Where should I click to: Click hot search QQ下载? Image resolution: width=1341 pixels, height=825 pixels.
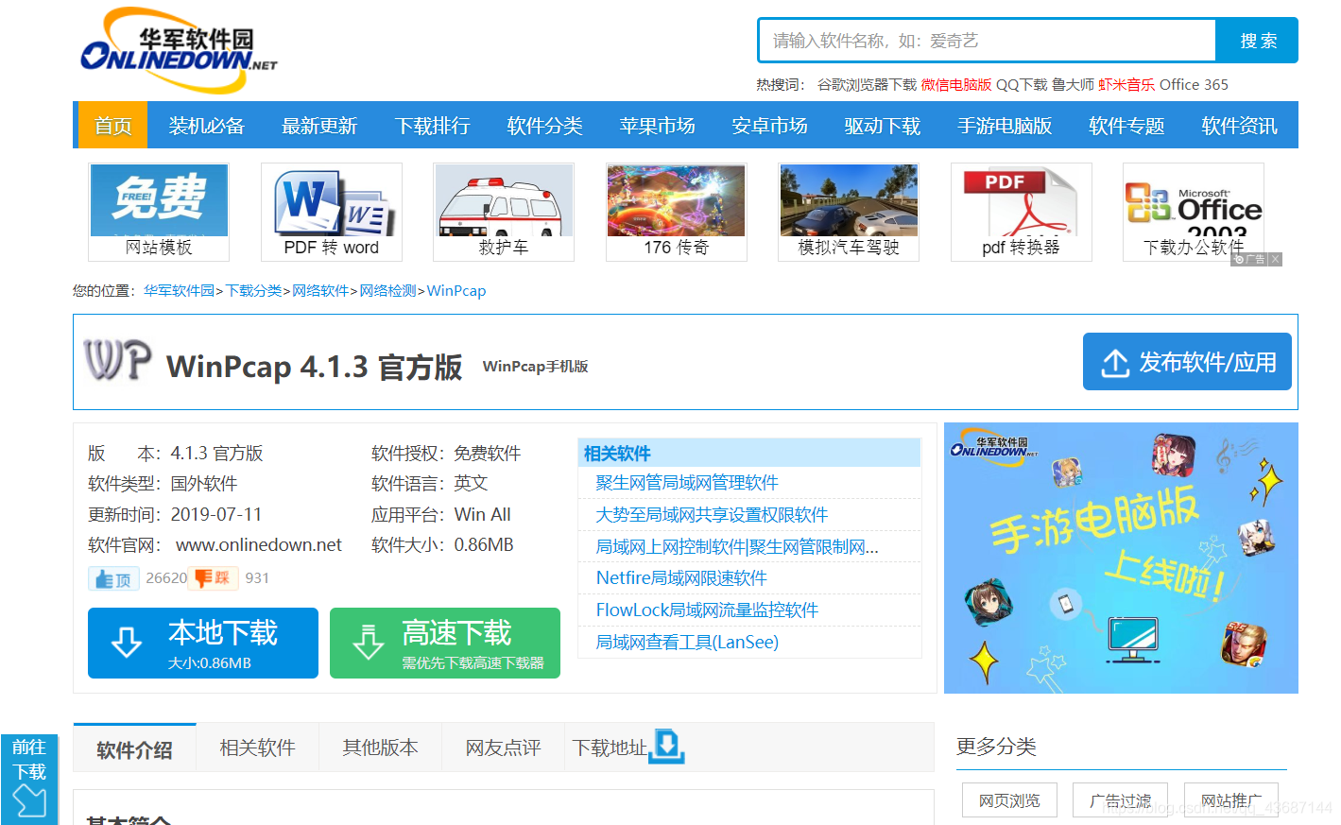[x=1022, y=85]
